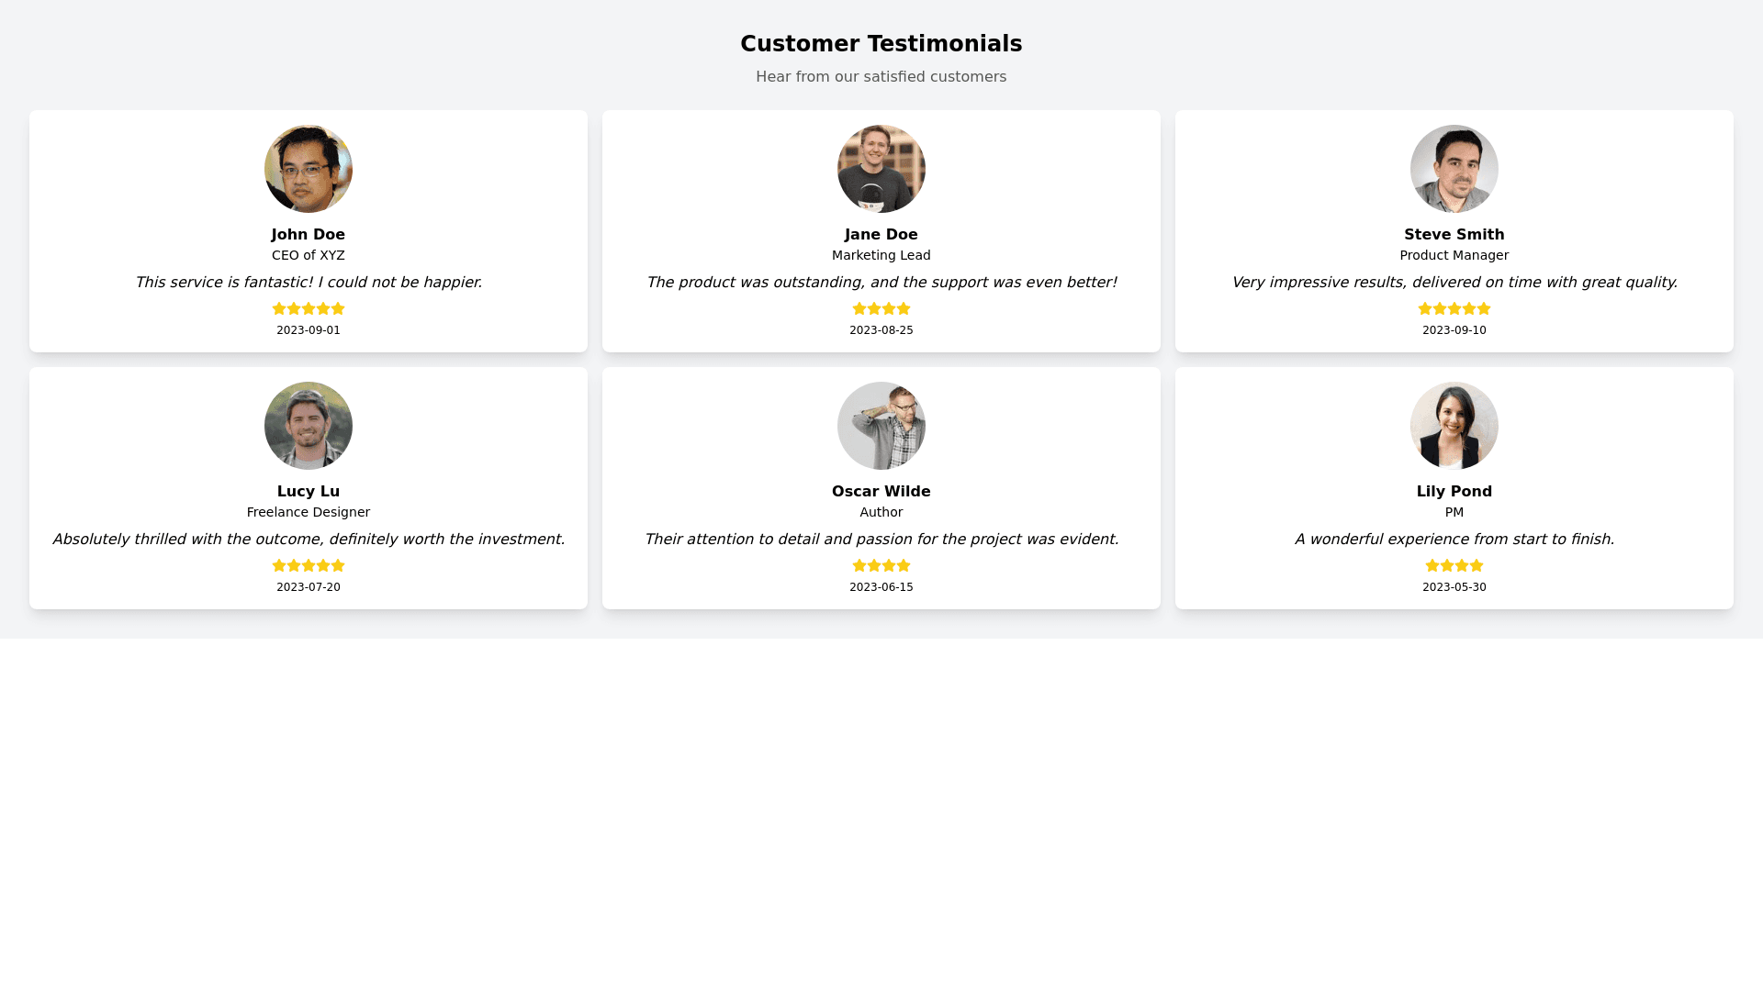The image size is (1763, 991).
Task: Click the "Hear from our satisfied customers" subtitle
Action: (881, 77)
